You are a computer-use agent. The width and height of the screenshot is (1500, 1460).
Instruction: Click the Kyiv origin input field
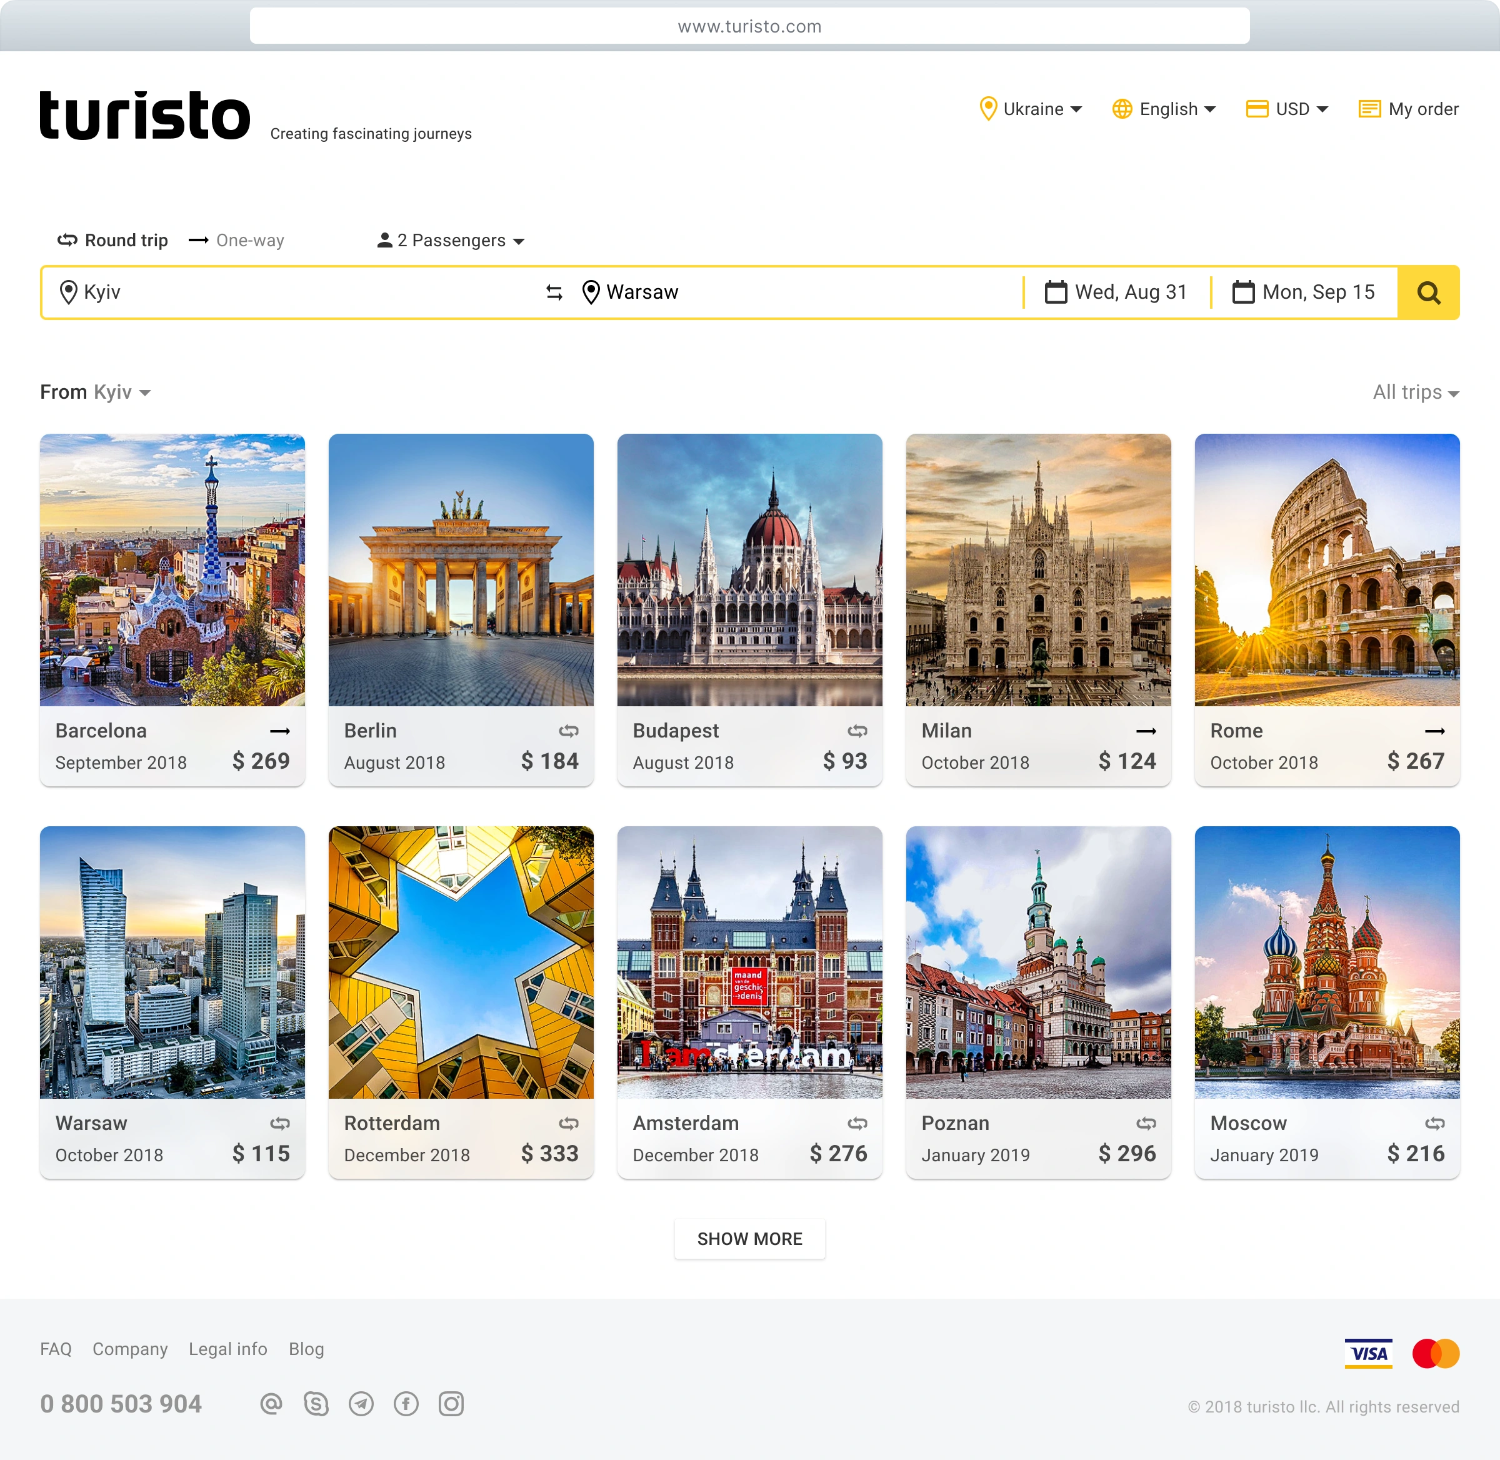pyautogui.click(x=291, y=292)
